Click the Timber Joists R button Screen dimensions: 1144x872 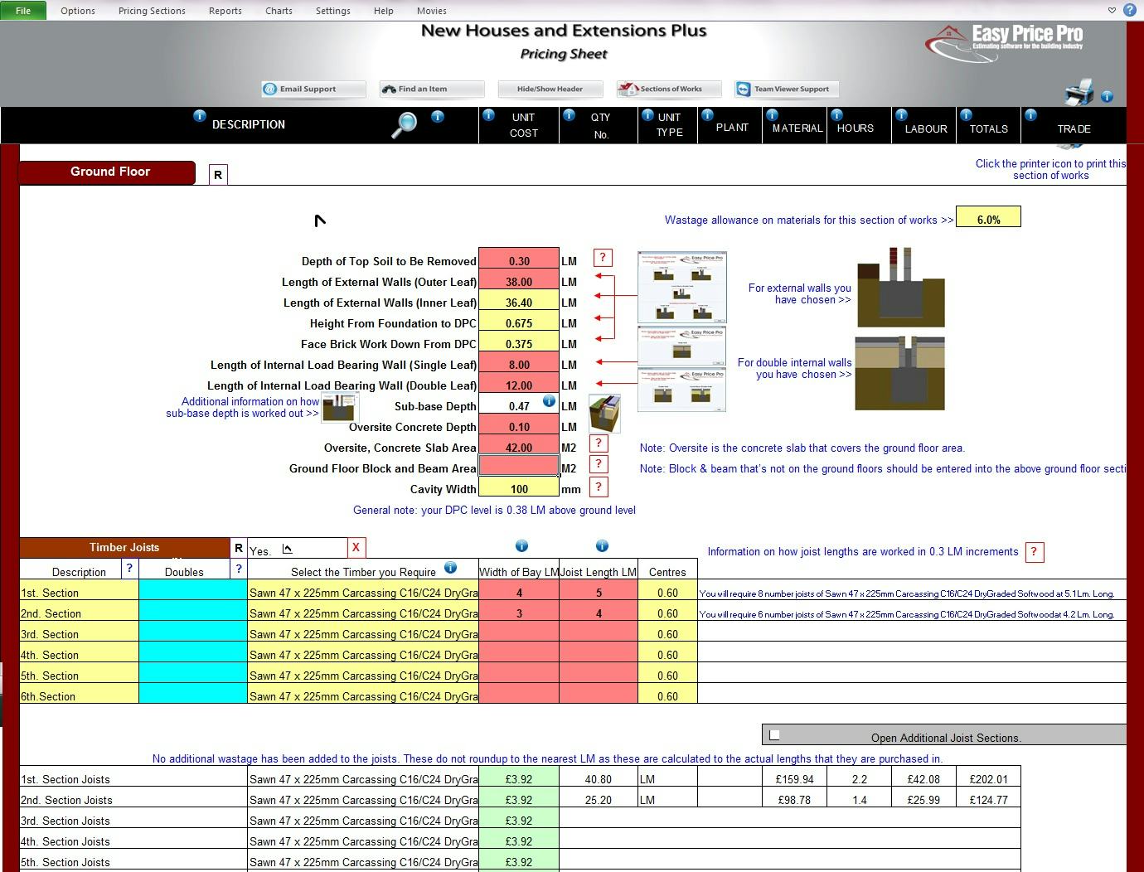[239, 548]
